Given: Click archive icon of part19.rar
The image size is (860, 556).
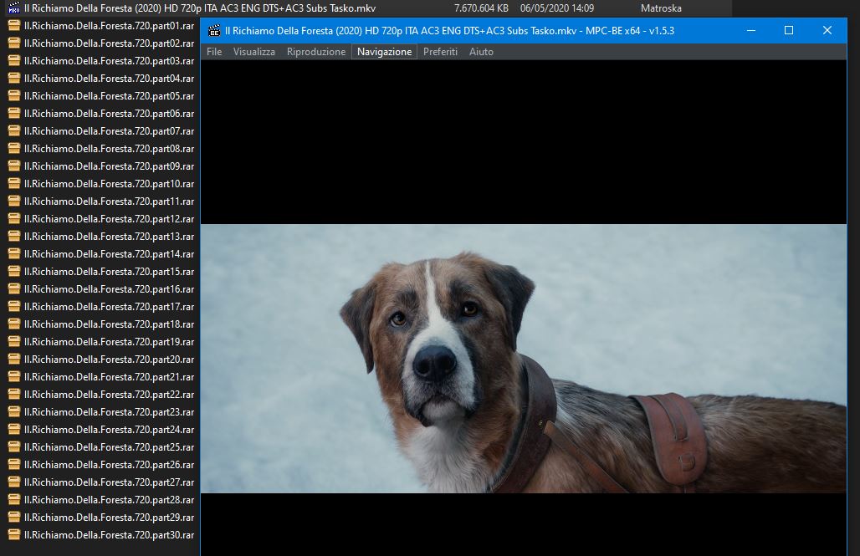Looking at the screenshot, I should click(x=14, y=342).
